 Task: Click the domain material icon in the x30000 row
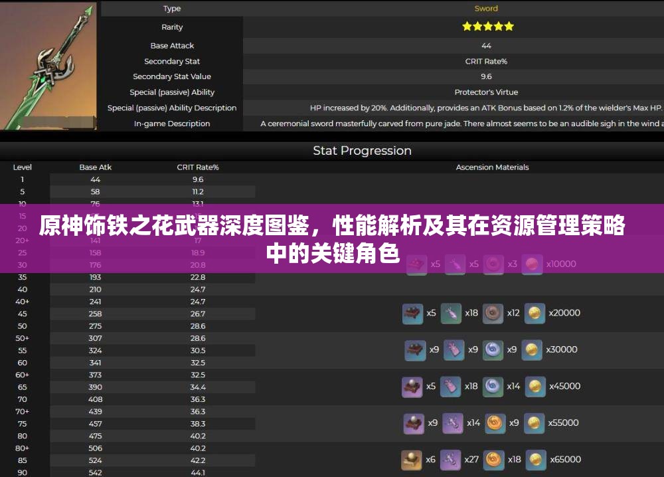pyautogui.click(x=415, y=350)
